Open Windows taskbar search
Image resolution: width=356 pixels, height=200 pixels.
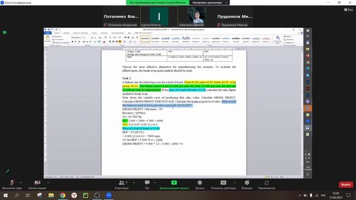17,195
